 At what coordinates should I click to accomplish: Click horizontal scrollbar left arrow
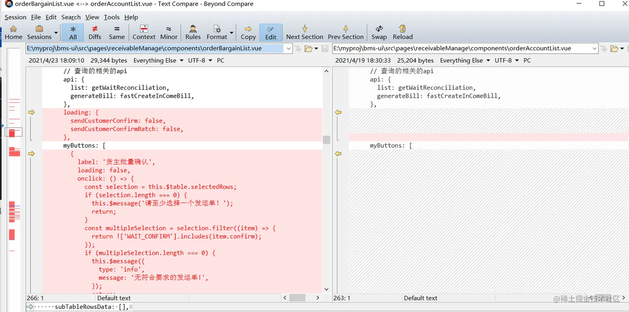[x=285, y=298]
